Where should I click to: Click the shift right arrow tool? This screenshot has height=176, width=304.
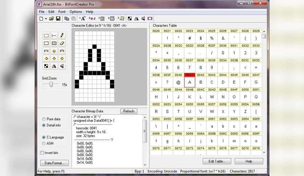(x=62, y=59)
